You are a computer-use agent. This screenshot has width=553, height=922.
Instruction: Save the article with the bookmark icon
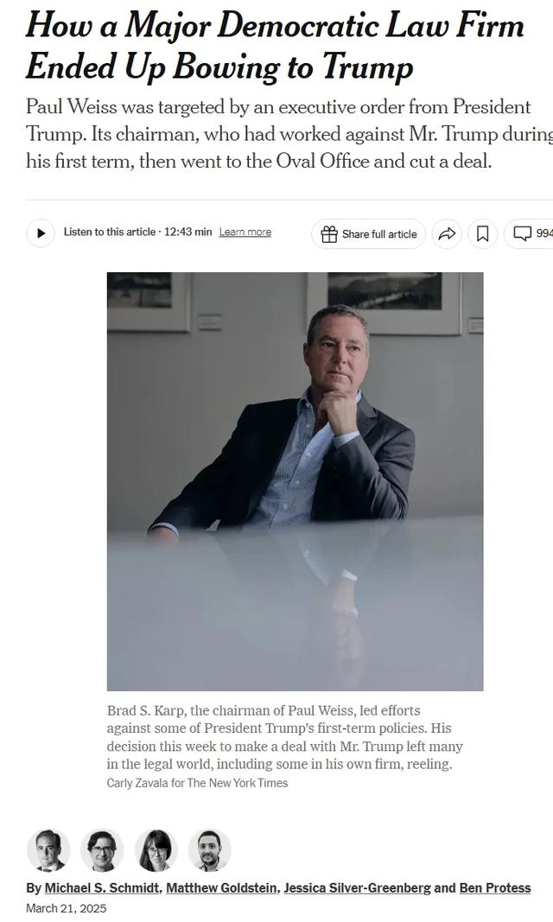click(x=482, y=234)
